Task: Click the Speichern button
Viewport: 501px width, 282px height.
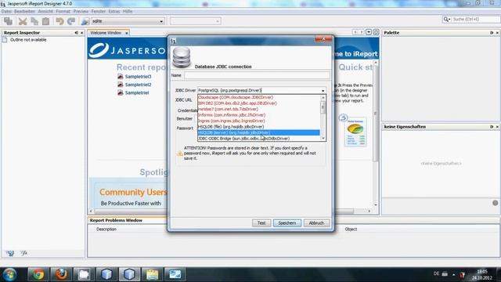Action: coord(287,222)
